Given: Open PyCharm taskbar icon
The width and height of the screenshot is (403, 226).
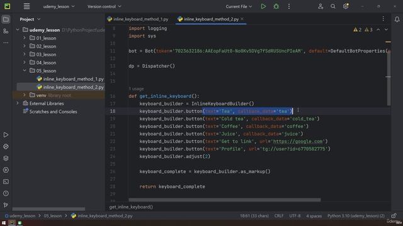Looking at the screenshot, I should [12, 223].
